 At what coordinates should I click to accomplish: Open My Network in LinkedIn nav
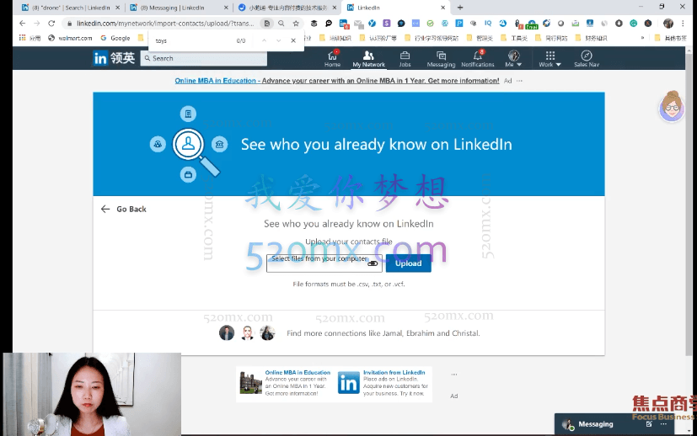point(368,59)
